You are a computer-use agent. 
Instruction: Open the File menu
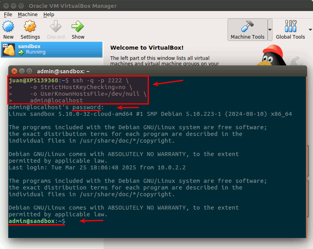coord(8,15)
